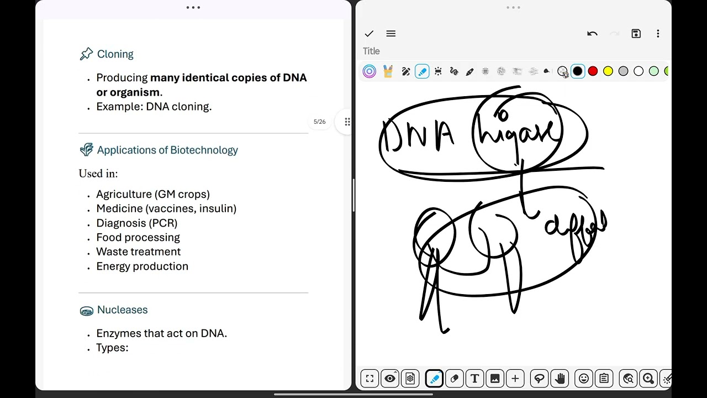Click the 'Used in:' line
707x398 pixels.
(x=98, y=174)
